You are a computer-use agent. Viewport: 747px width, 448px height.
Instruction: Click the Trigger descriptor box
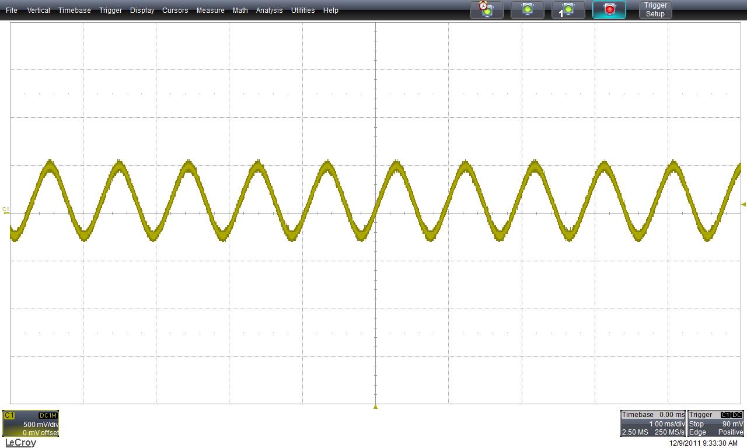point(716,423)
